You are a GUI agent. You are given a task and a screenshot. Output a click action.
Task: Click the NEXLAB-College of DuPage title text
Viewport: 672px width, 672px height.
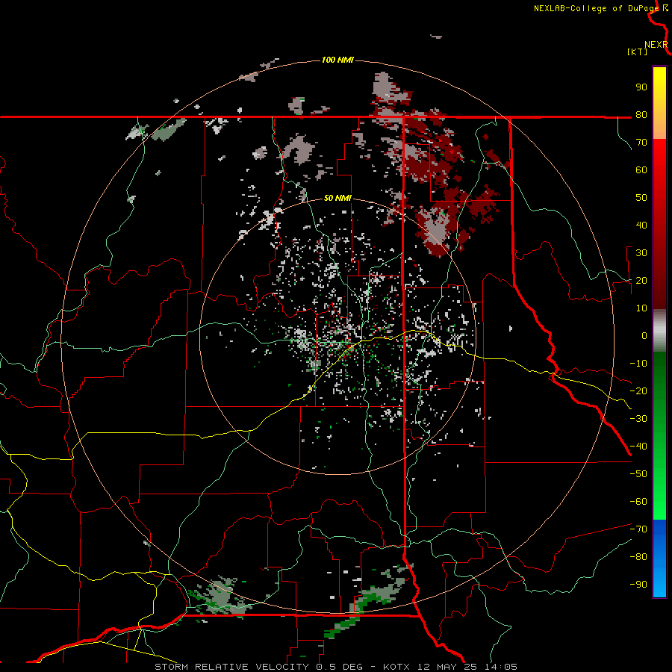[596, 8]
